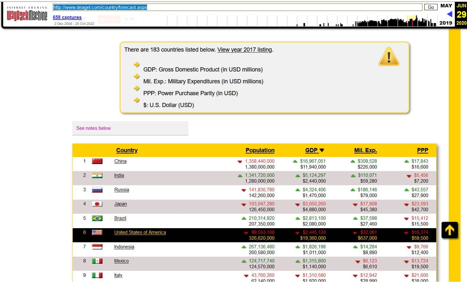Click the Italy flag icon

point(97,275)
